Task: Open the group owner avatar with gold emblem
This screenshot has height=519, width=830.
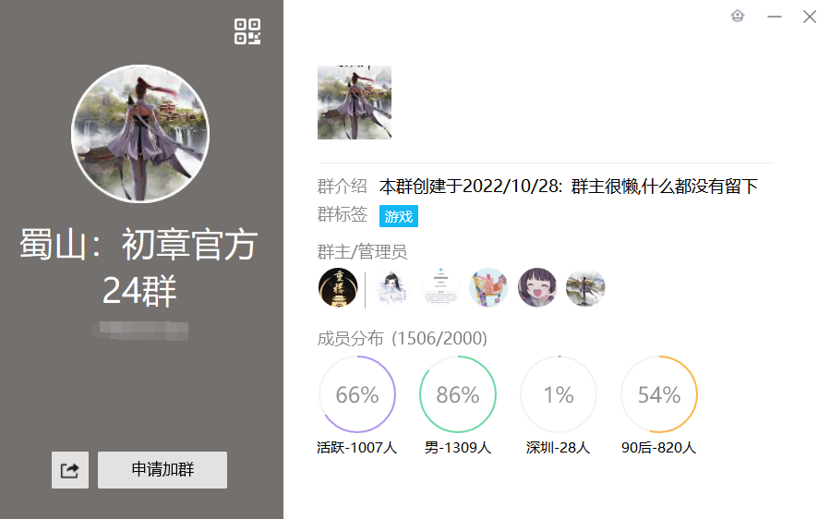Action: pos(338,287)
